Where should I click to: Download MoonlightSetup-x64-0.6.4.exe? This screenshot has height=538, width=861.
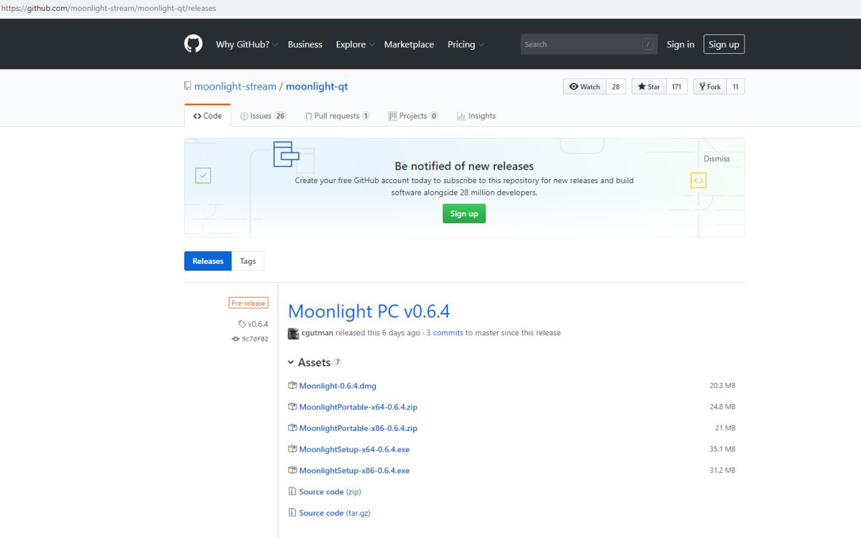coord(354,449)
